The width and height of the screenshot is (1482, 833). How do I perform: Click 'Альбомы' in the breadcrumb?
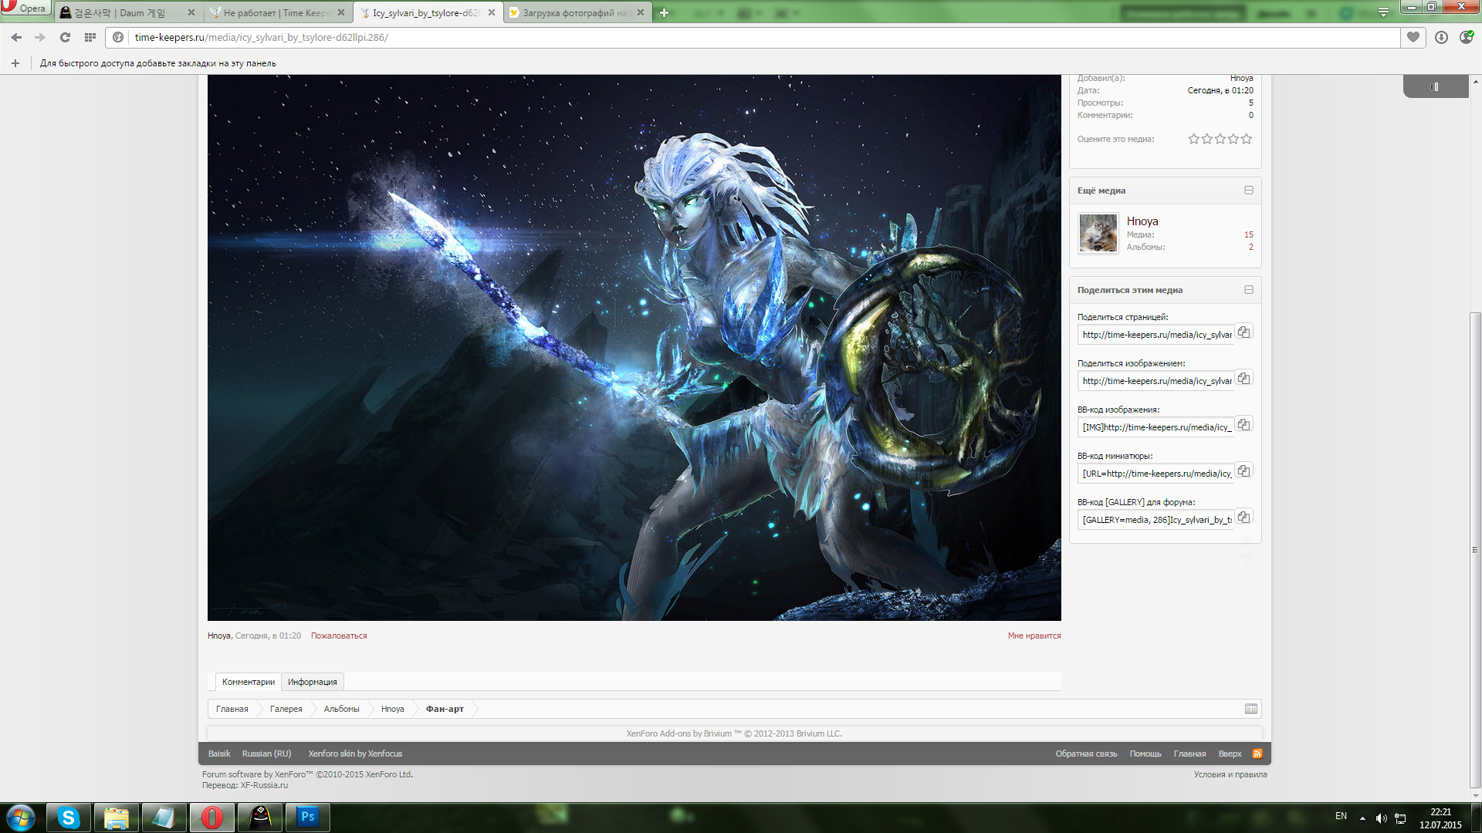(341, 709)
